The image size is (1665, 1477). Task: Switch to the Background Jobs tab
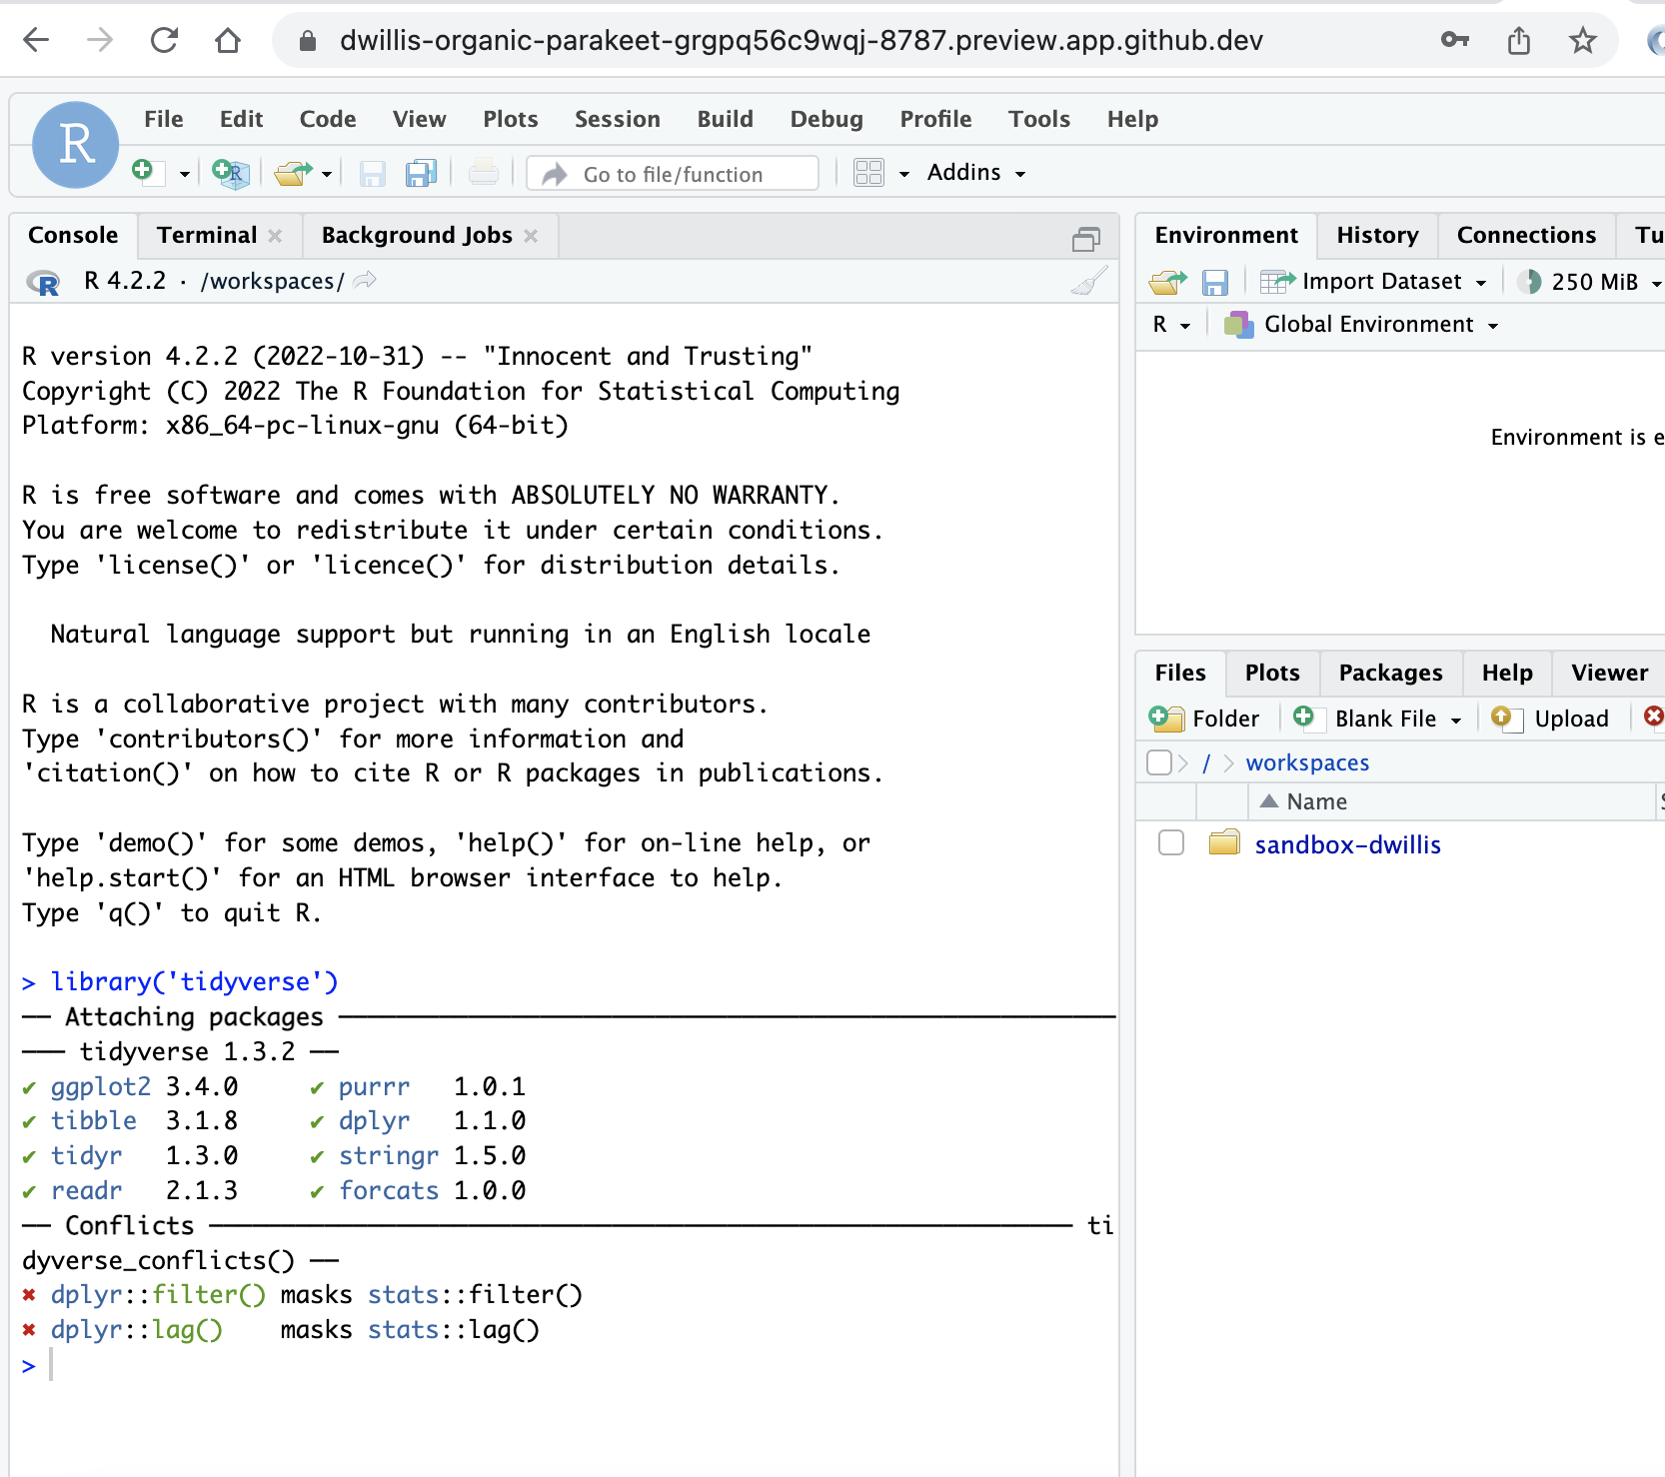click(417, 235)
